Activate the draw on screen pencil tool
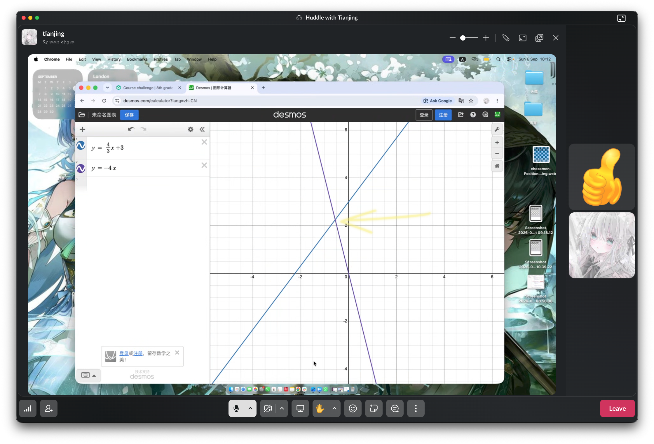The height and width of the screenshot is (444, 654). [506, 38]
